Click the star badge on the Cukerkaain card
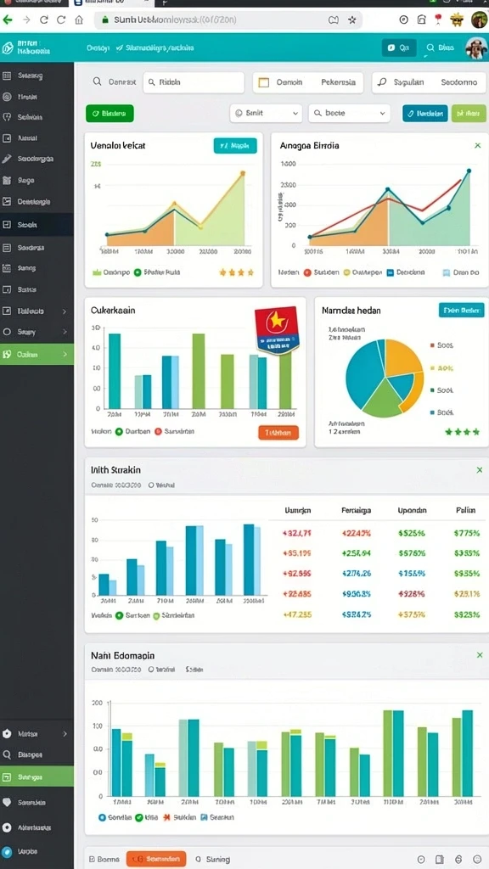This screenshot has width=489, height=869. [x=276, y=331]
